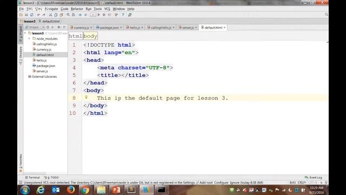Click the Search Everywhere magnifier at top right
The width and height of the screenshot is (346, 195).
pyautogui.click(x=327, y=15)
